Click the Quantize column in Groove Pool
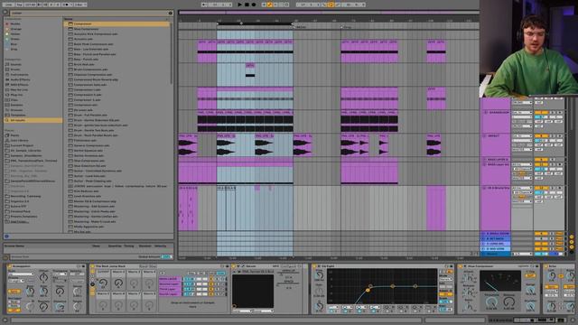Viewport: 578px width, 325px height. pos(115,246)
